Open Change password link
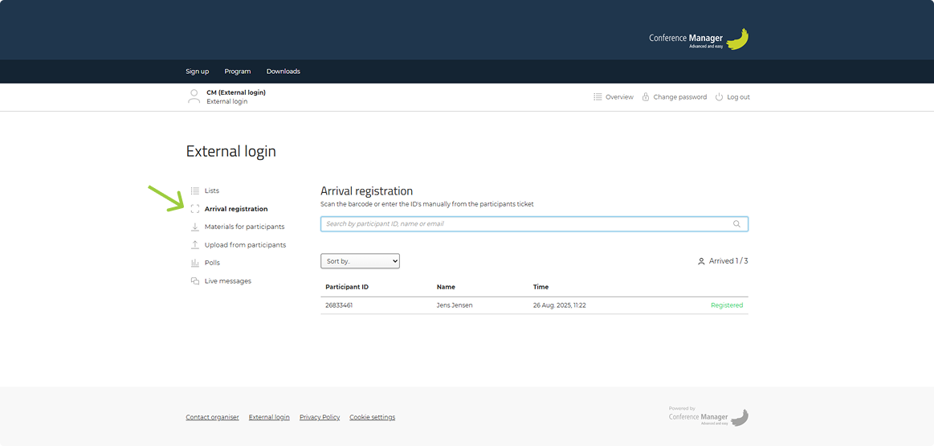This screenshot has width=934, height=446. point(679,96)
